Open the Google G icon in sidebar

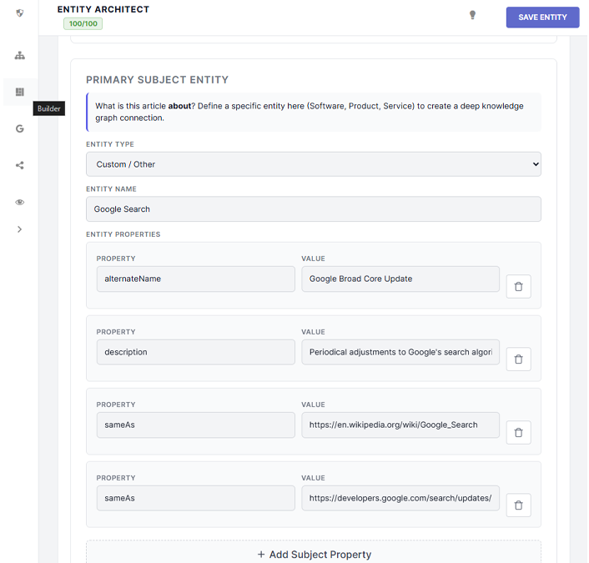[20, 128]
